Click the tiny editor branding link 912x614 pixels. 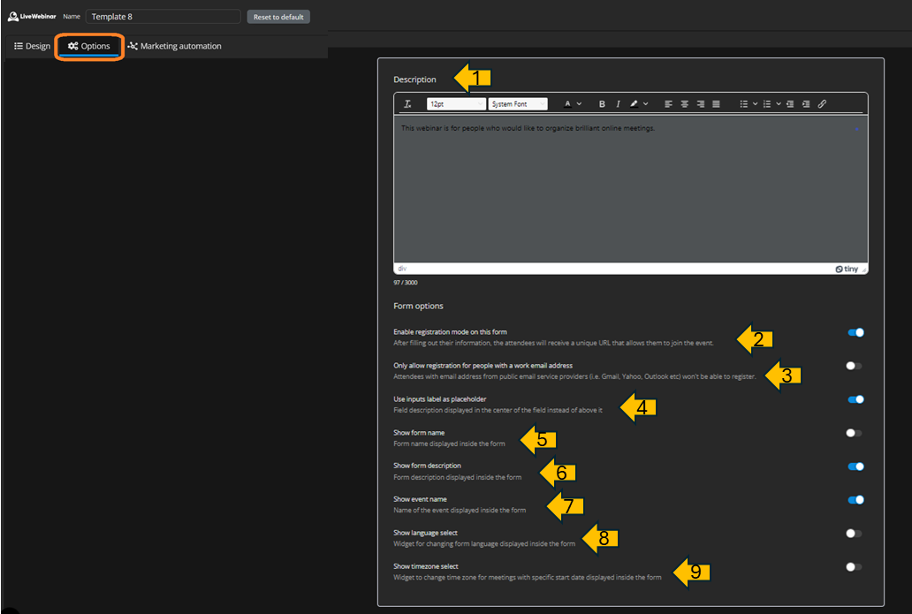click(849, 269)
